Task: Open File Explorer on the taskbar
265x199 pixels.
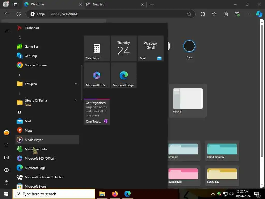Action: [102, 194]
